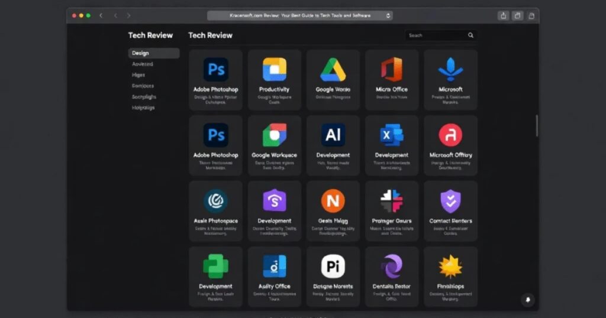Select the Design sidebar category
The image size is (606, 318).
[153, 53]
